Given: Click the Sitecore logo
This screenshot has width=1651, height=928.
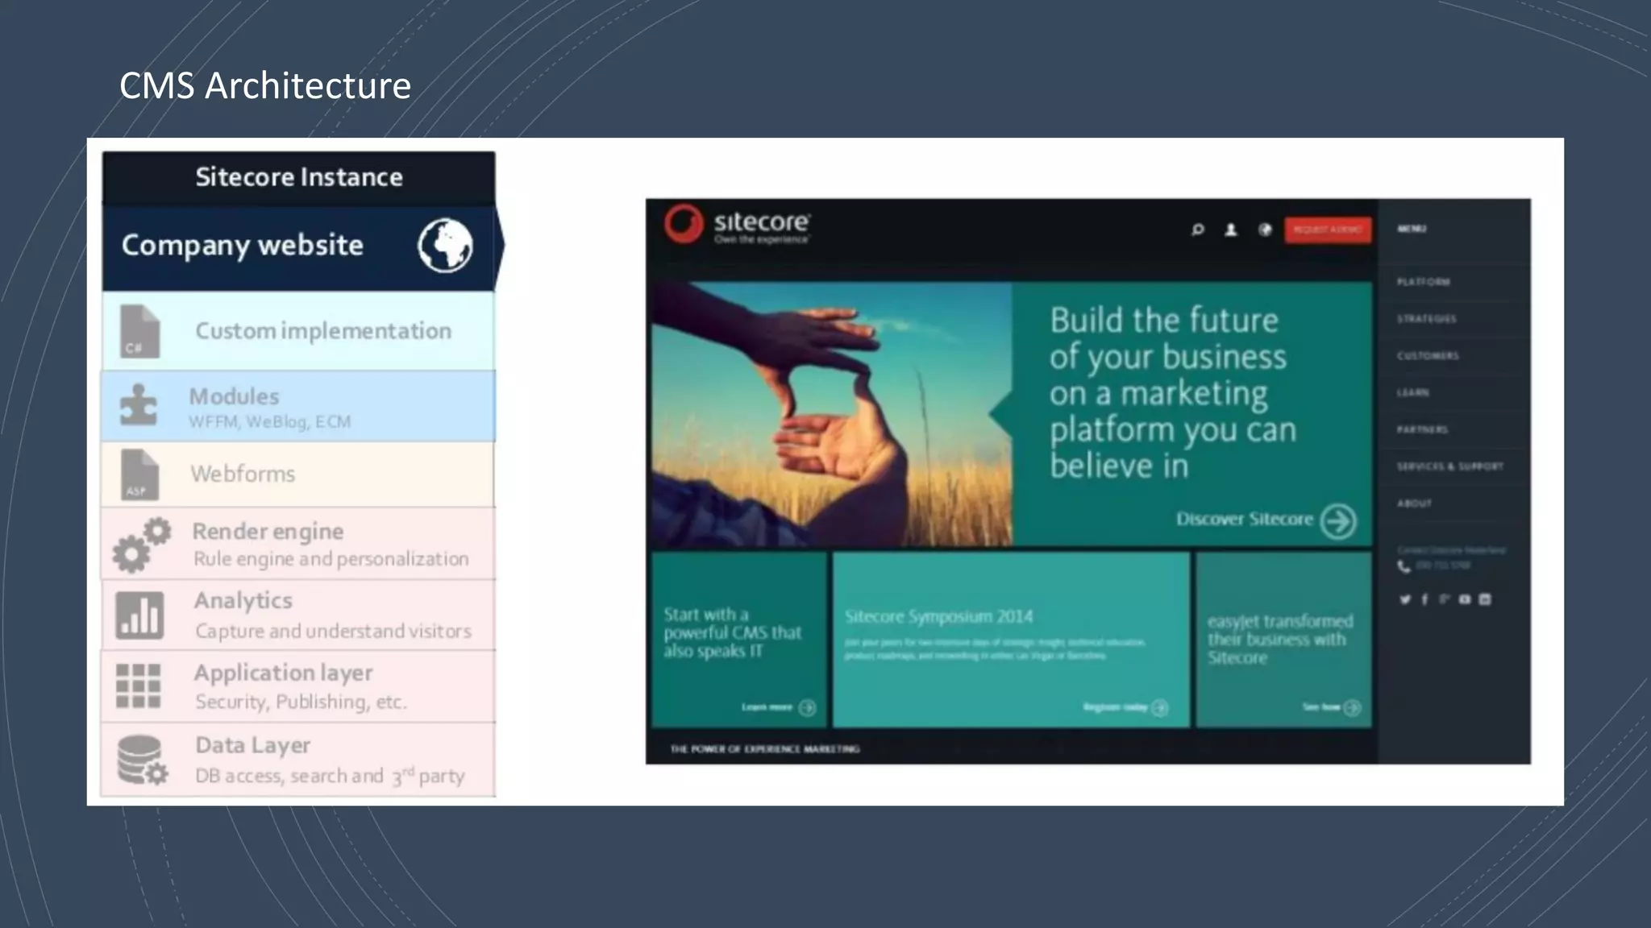Looking at the screenshot, I should 736,225.
